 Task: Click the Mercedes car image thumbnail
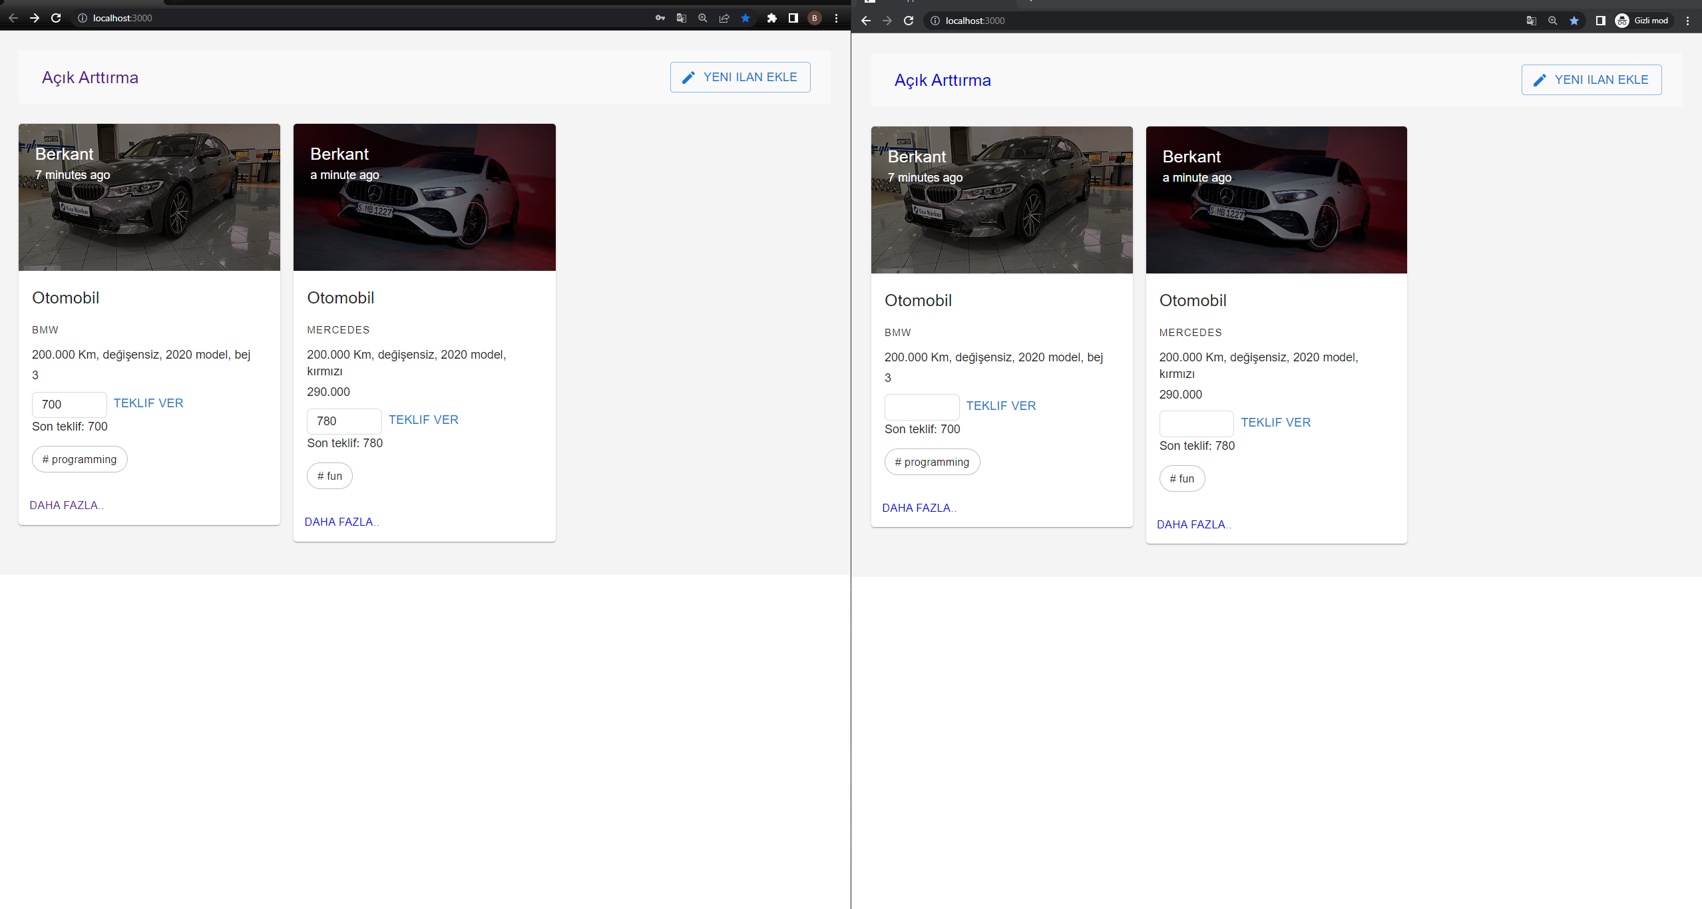point(424,197)
